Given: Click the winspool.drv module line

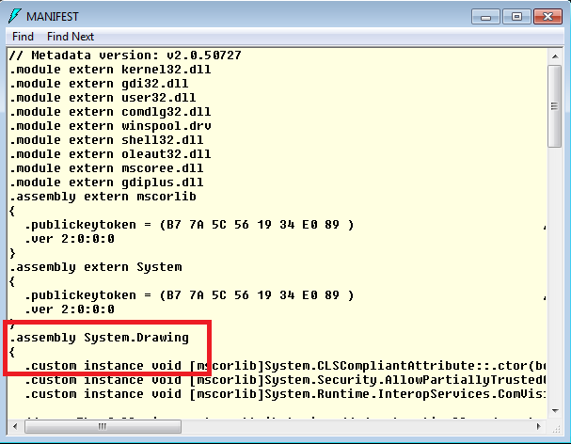Looking at the screenshot, I should [x=110, y=126].
